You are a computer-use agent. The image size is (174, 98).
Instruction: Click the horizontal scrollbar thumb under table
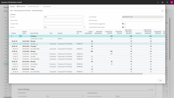click(x=76, y=74)
